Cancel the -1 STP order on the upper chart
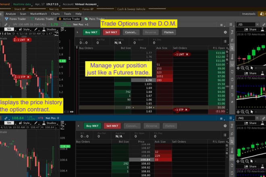The image size is (266, 177). 28,77
